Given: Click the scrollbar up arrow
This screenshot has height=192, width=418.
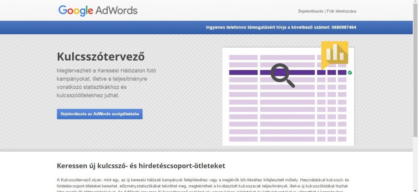Looking at the screenshot, I should click(x=415, y=2).
